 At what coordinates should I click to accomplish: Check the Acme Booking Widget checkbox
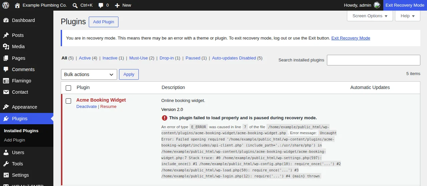click(x=68, y=101)
